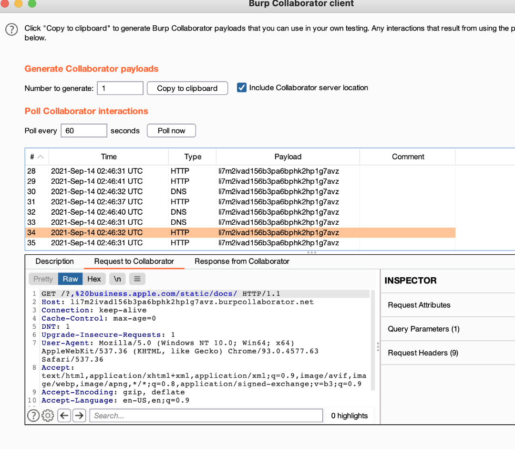Click the User-Agent header line
The height and width of the screenshot is (449, 515).
(x=180, y=351)
